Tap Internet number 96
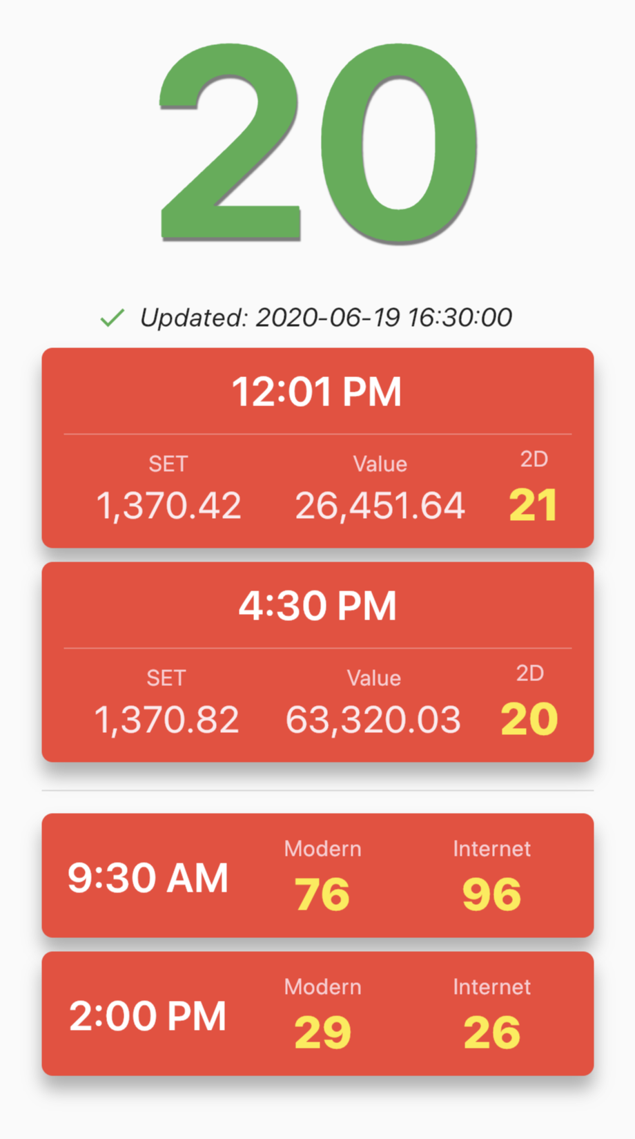Image resolution: width=635 pixels, height=1139 pixels. (x=491, y=894)
